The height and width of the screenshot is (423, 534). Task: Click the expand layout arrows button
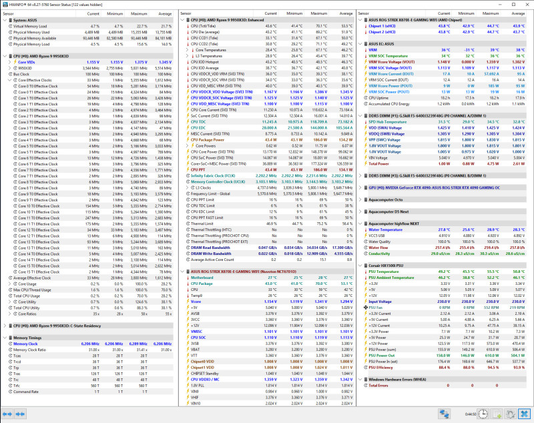(x=7, y=414)
